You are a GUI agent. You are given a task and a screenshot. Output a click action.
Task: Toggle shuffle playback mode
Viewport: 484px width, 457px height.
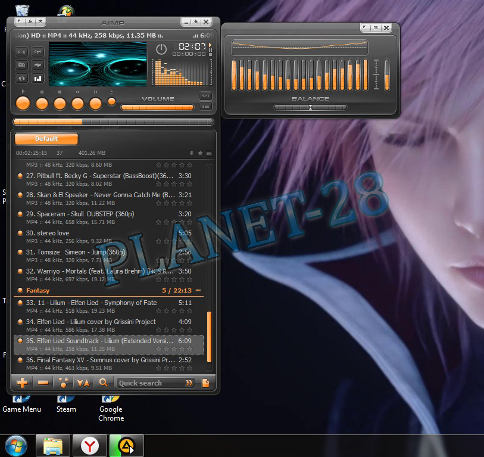point(38,52)
